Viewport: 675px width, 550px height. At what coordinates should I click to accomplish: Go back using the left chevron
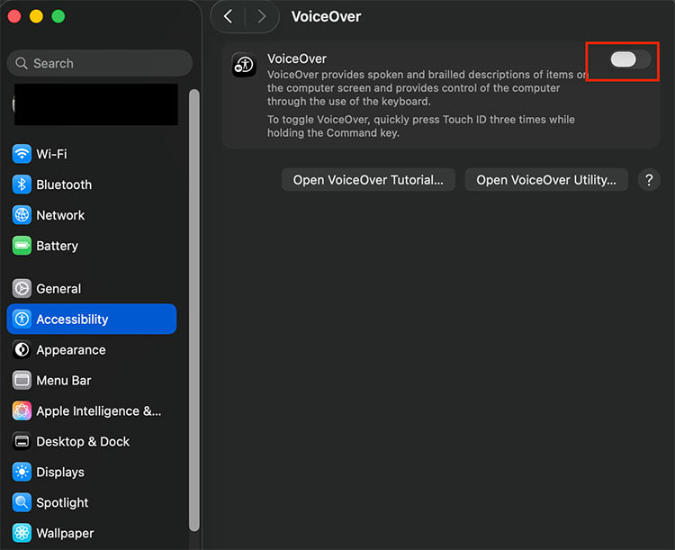tap(229, 16)
